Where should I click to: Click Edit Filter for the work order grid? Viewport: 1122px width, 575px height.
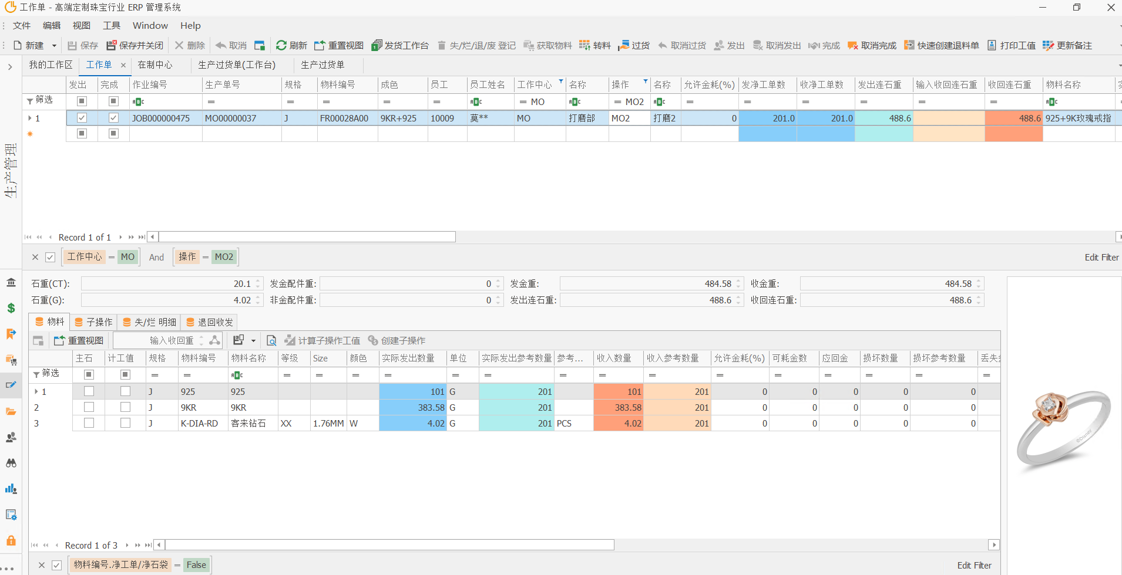[x=1101, y=257]
